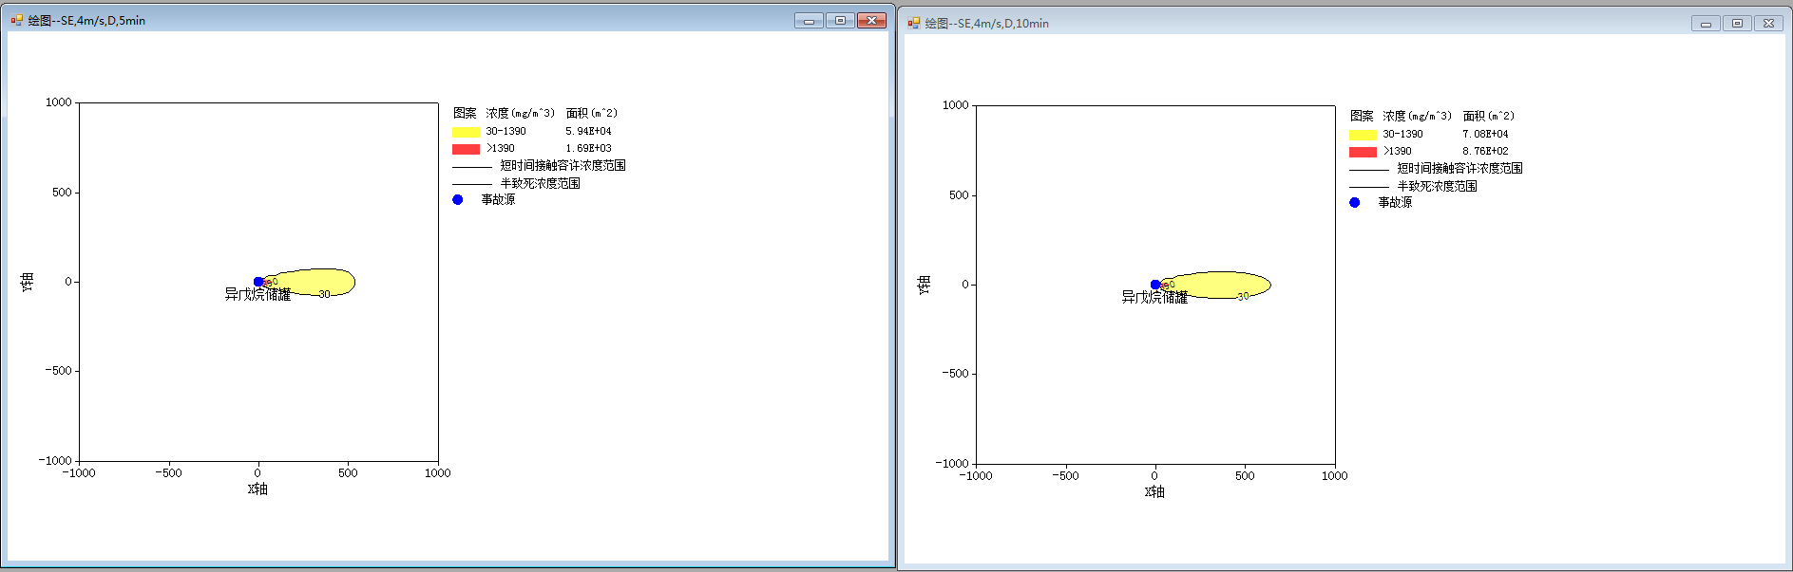Maximize the SE,4m/s,D,5min plot window

(x=840, y=20)
